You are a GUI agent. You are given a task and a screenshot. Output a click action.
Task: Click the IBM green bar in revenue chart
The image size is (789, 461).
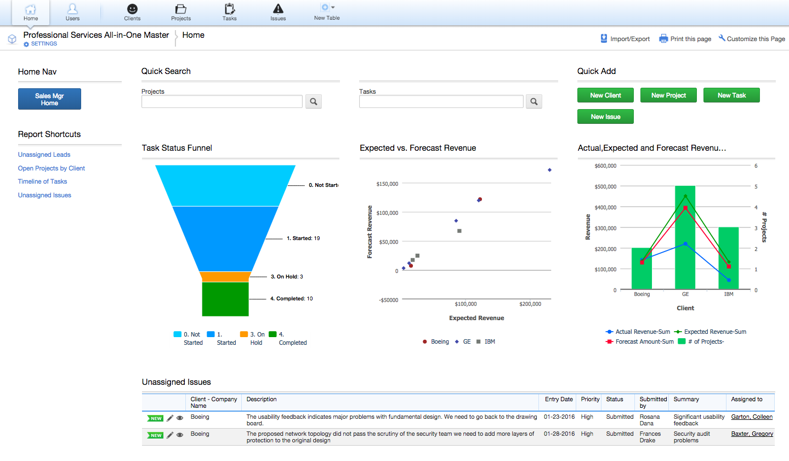(x=729, y=258)
